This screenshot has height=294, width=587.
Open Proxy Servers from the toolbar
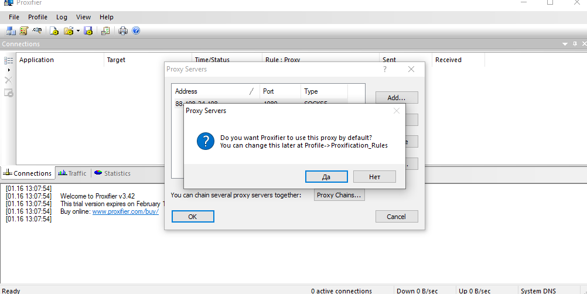11,30
